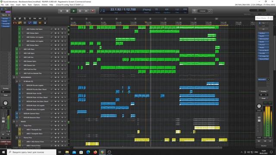Viewport: 276px width, 155px height.
Task: Open the Track menu
Action: (30, 5)
